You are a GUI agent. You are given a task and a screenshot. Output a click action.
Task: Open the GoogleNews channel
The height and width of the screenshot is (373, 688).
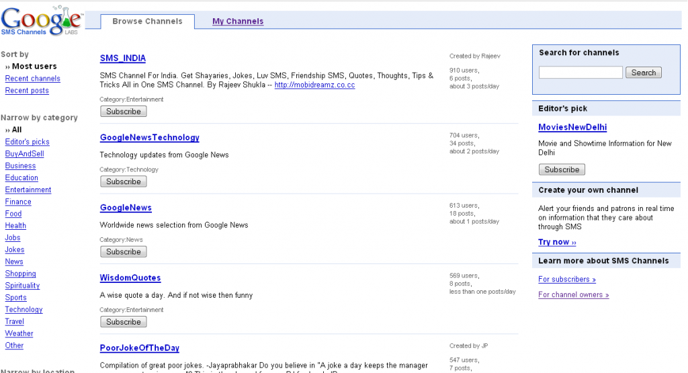(126, 208)
